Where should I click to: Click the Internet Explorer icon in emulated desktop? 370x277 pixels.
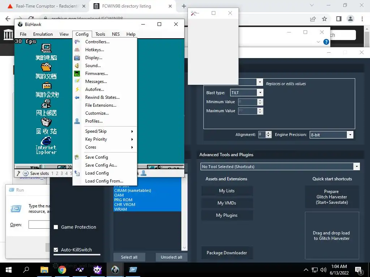[x=46, y=141]
